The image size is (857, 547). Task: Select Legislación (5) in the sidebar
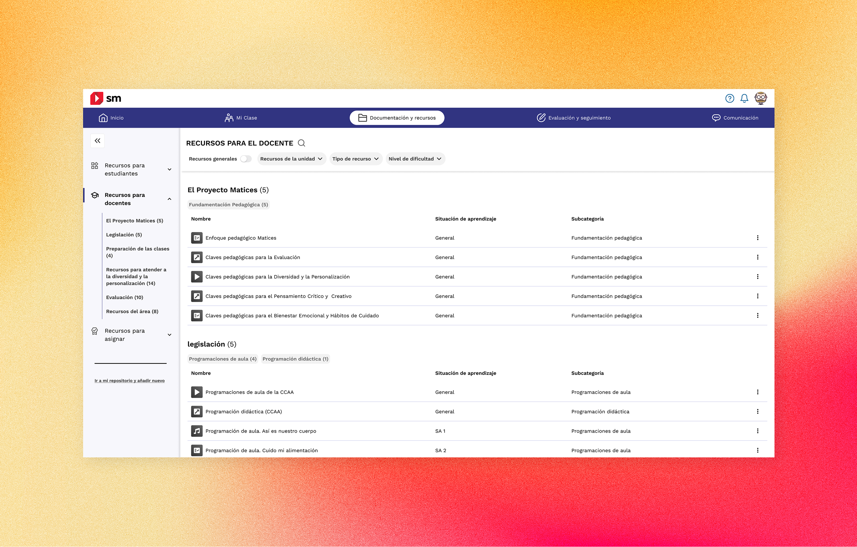coord(123,234)
